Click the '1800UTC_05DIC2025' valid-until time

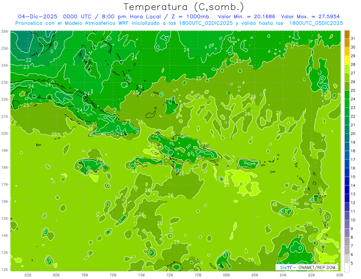316,23
